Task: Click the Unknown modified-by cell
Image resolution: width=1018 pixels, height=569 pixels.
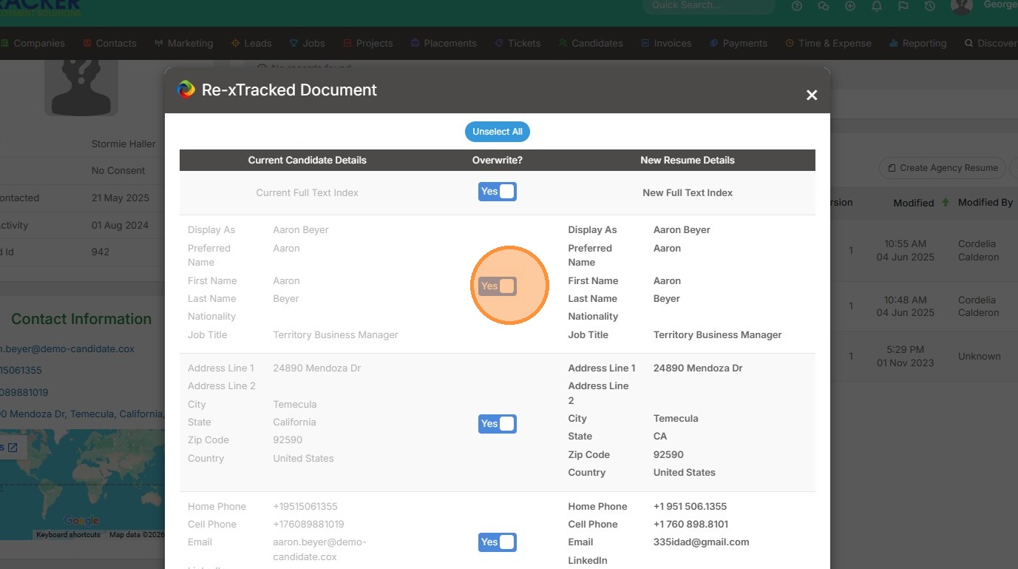Action: pyautogui.click(x=980, y=356)
